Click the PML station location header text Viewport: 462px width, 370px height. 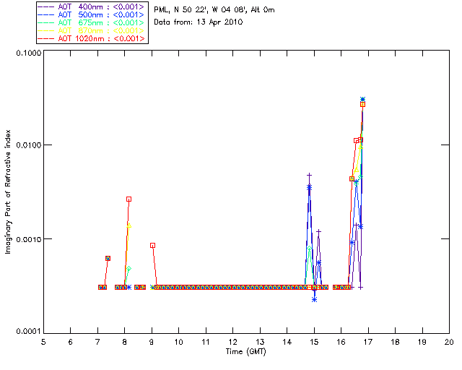214,10
